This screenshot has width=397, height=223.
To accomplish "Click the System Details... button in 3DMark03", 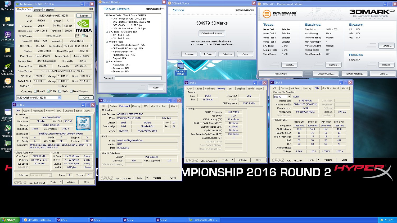I will click(387, 46).
